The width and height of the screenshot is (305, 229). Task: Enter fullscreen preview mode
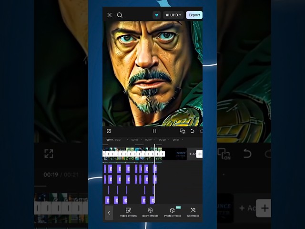point(109,131)
